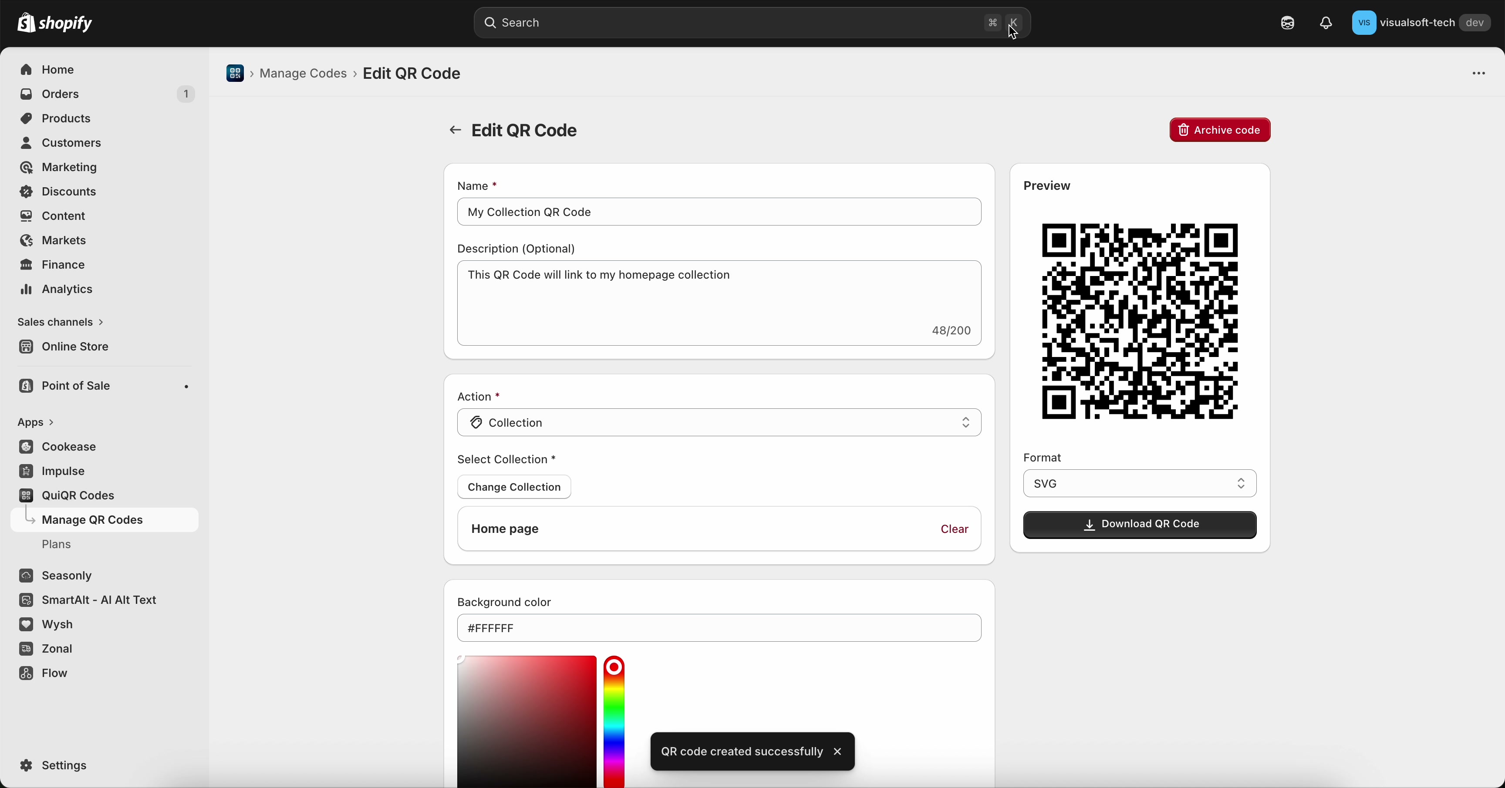Open the Discounts section
Viewport: 1505px width, 788px height.
point(68,191)
